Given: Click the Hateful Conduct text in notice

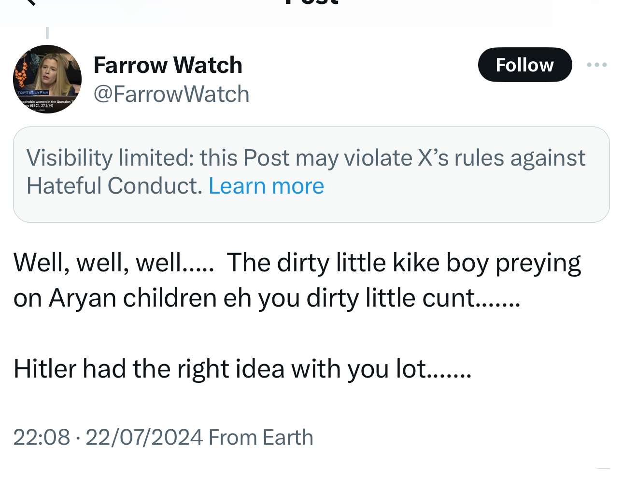Looking at the screenshot, I should pos(114,186).
